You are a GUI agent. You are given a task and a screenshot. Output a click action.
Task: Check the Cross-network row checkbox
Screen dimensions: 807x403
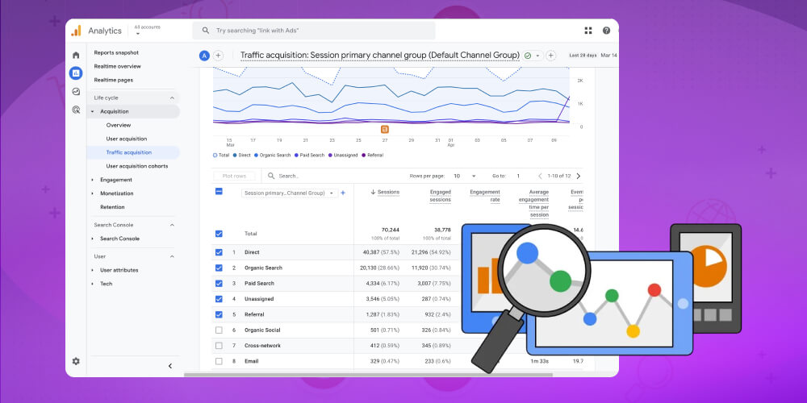(x=219, y=346)
